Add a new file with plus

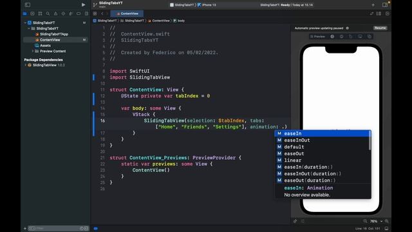point(25,228)
